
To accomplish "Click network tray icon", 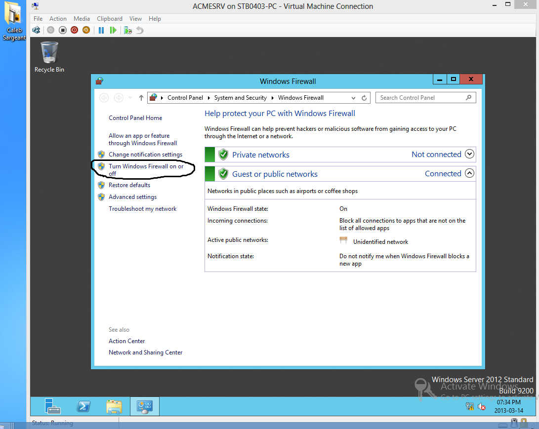I will click(469, 407).
